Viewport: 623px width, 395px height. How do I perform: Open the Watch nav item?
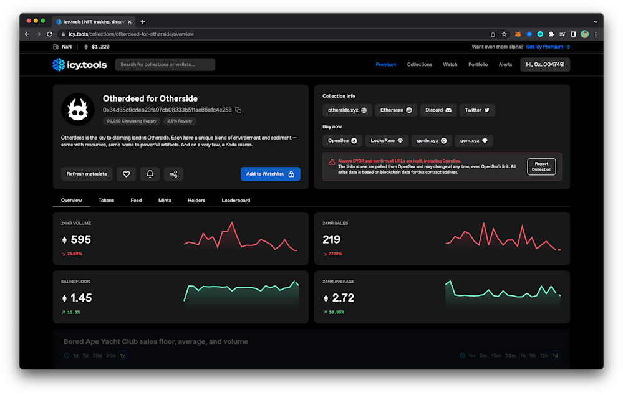[x=450, y=64]
